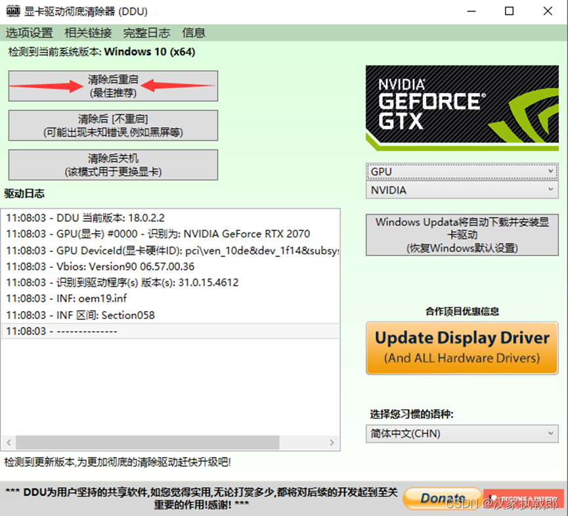Minimize the DDU window
The image size is (568, 516).
[471, 11]
